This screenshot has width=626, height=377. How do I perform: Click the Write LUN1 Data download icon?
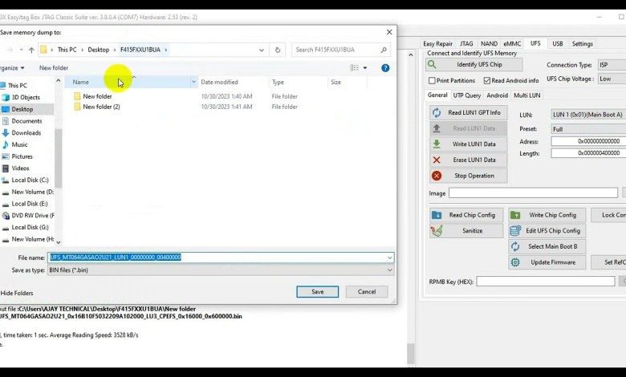(437, 144)
